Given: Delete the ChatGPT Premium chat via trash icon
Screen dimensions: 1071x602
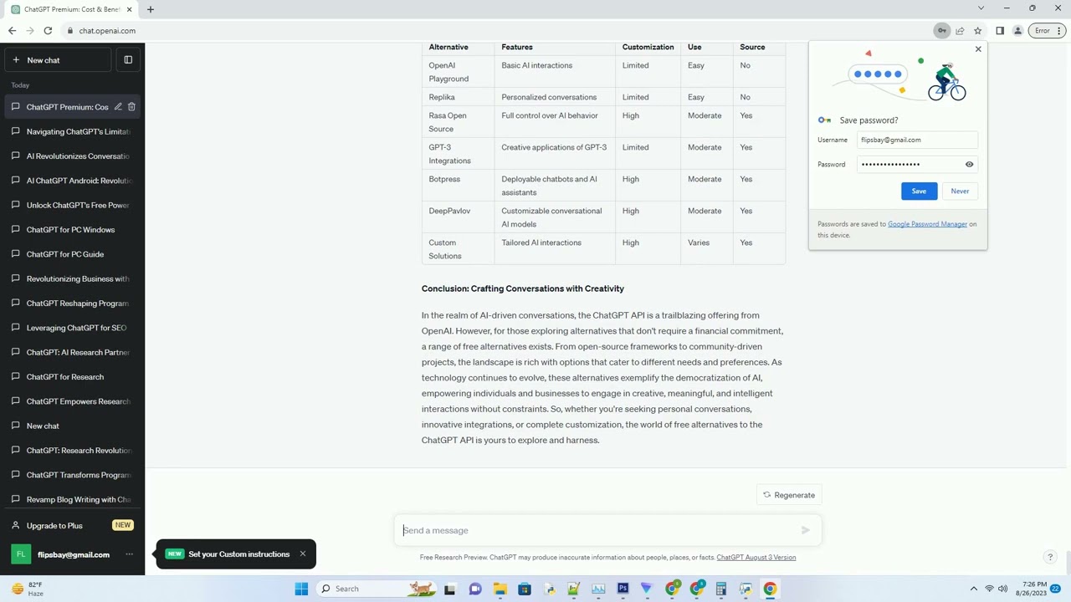Looking at the screenshot, I should [x=131, y=107].
